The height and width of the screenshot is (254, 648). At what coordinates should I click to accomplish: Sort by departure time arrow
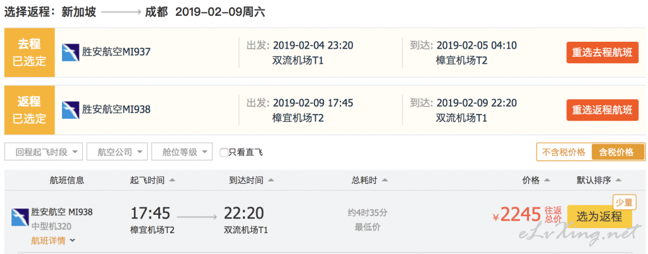(172, 180)
